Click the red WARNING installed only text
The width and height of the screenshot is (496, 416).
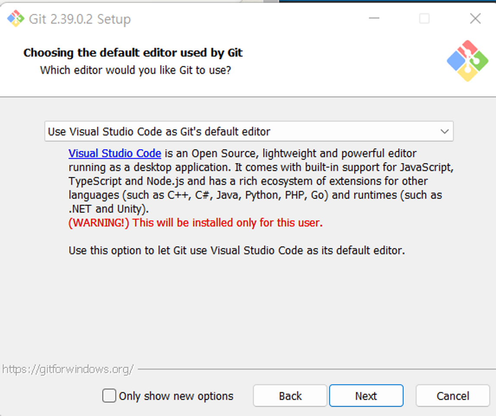(x=195, y=223)
